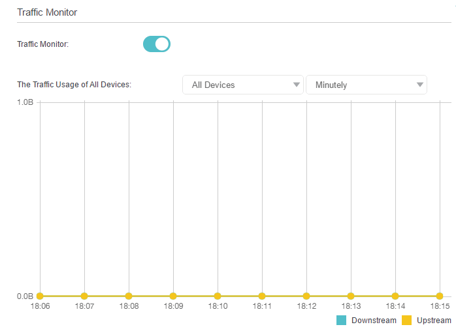The image size is (456, 329).
Task: Click the yellow Upstream legend swatch
Action: coord(406,320)
